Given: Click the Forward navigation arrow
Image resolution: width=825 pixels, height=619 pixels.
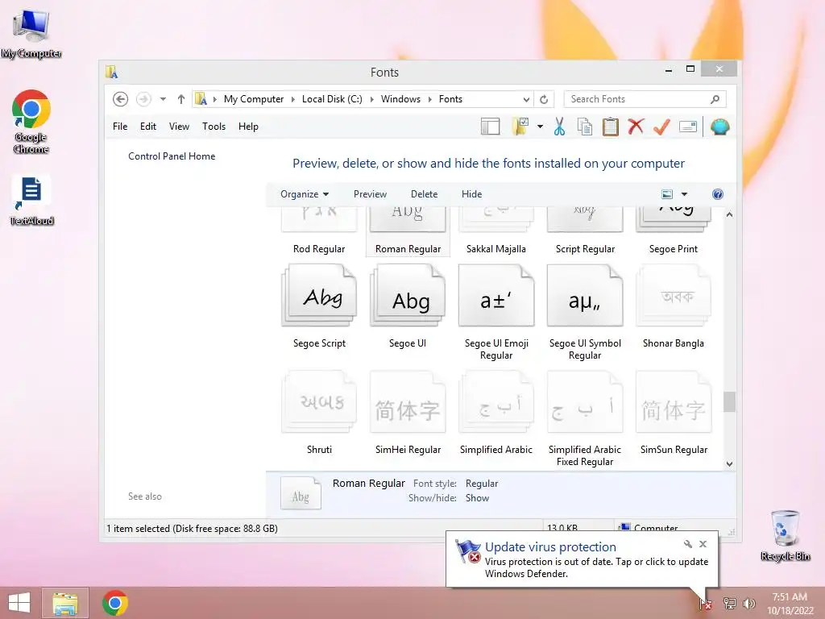Looking at the screenshot, I should pos(143,99).
